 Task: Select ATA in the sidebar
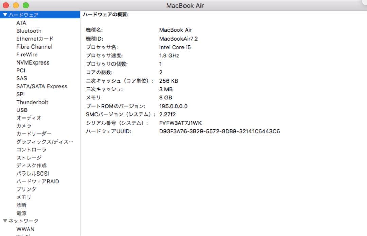pyautogui.click(x=21, y=23)
